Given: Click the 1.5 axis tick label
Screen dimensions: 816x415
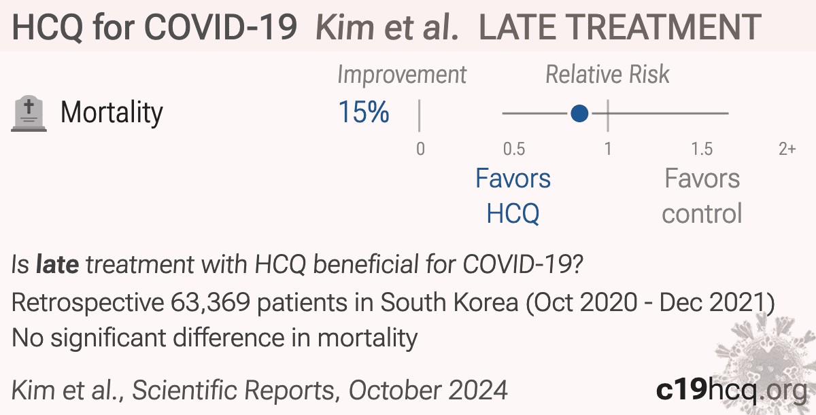Looking at the screenshot, I should (702, 149).
